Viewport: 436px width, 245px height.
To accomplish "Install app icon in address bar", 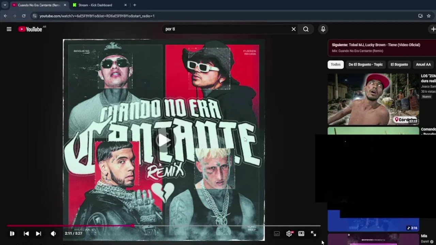I will [x=420, y=16].
